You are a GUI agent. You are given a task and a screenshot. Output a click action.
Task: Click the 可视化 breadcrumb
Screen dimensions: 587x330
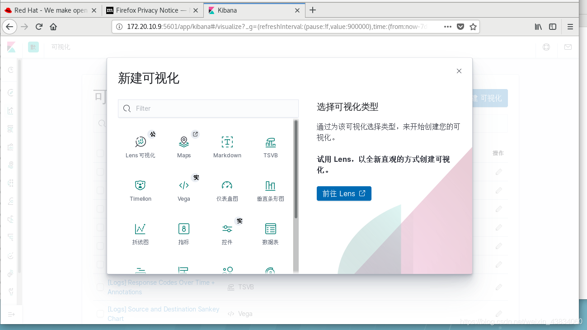pyautogui.click(x=61, y=47)
